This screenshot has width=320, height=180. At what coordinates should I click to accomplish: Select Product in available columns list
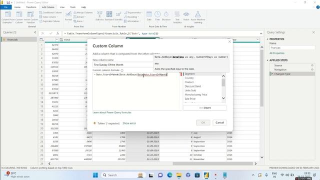point(189,82)
